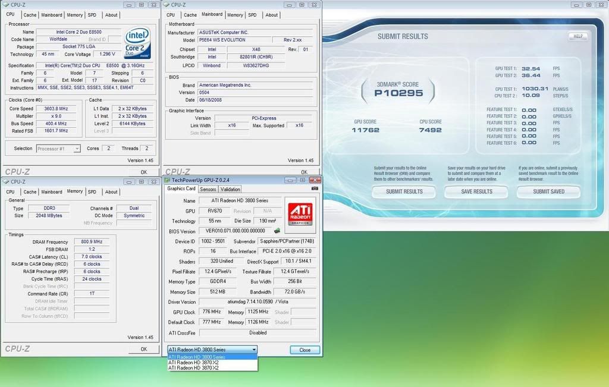Click the Manufacturer field ASUSTeK Computer INC.
The height and width of the screenshot is (387, 609).
tap(255, 33)
